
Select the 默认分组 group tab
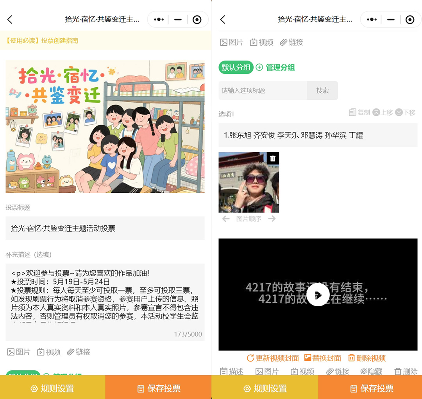(236, 68)
